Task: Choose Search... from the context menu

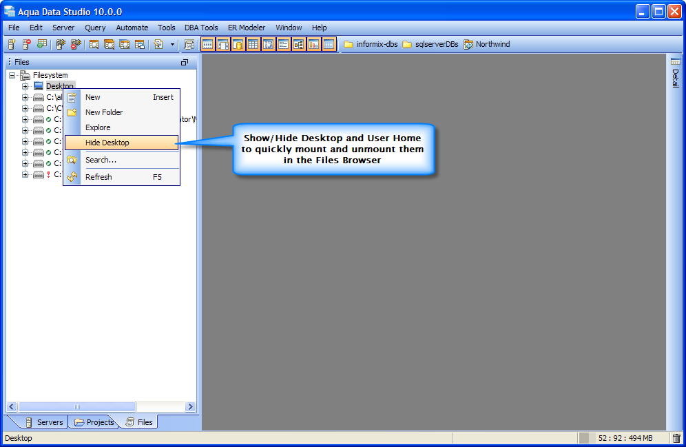Action: tap(122, 160)
